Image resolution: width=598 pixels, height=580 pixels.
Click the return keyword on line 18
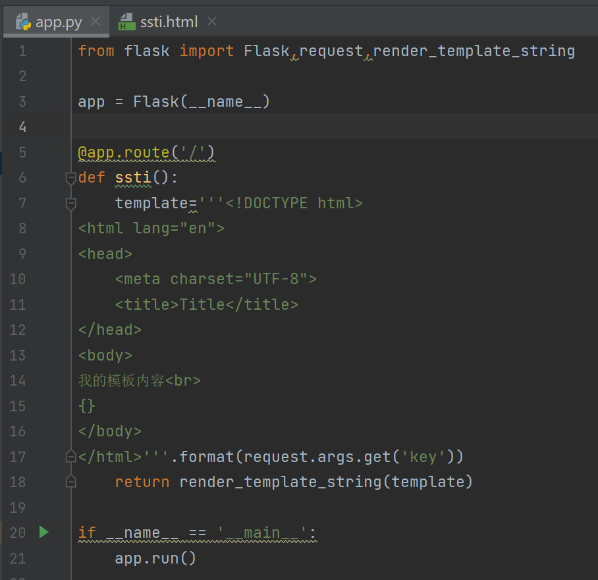tap(142, 482)
